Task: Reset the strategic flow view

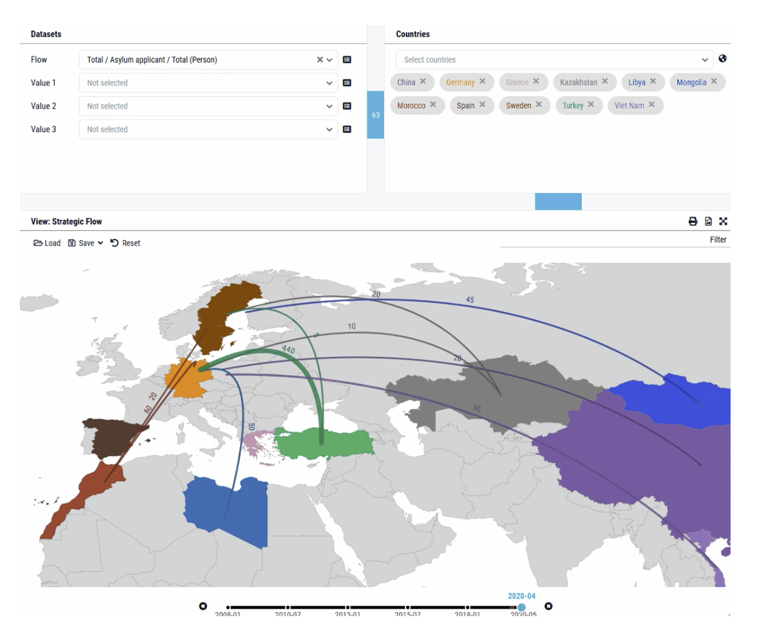Action: [125, 243]
